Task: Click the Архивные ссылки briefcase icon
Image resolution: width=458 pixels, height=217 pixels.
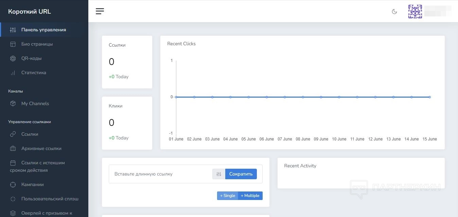Action: coord(13,149)
